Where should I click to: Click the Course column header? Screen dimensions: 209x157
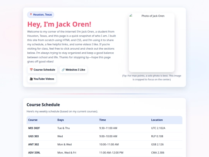(33, 120)
